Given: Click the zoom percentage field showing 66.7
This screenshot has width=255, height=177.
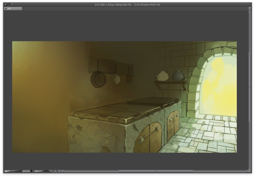Looking at the screenshot, I should 7,171.
